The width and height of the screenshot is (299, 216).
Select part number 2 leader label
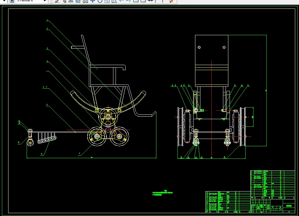[47, 29]
